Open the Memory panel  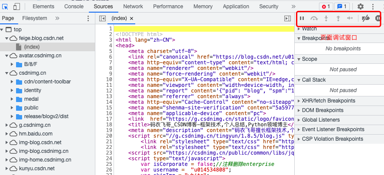pos(203,7)
